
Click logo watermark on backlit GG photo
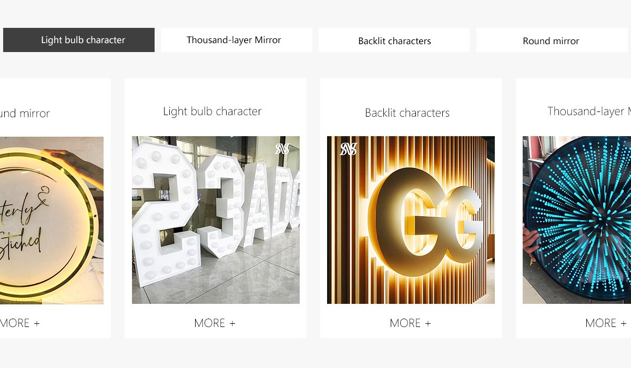click(348, 149)
